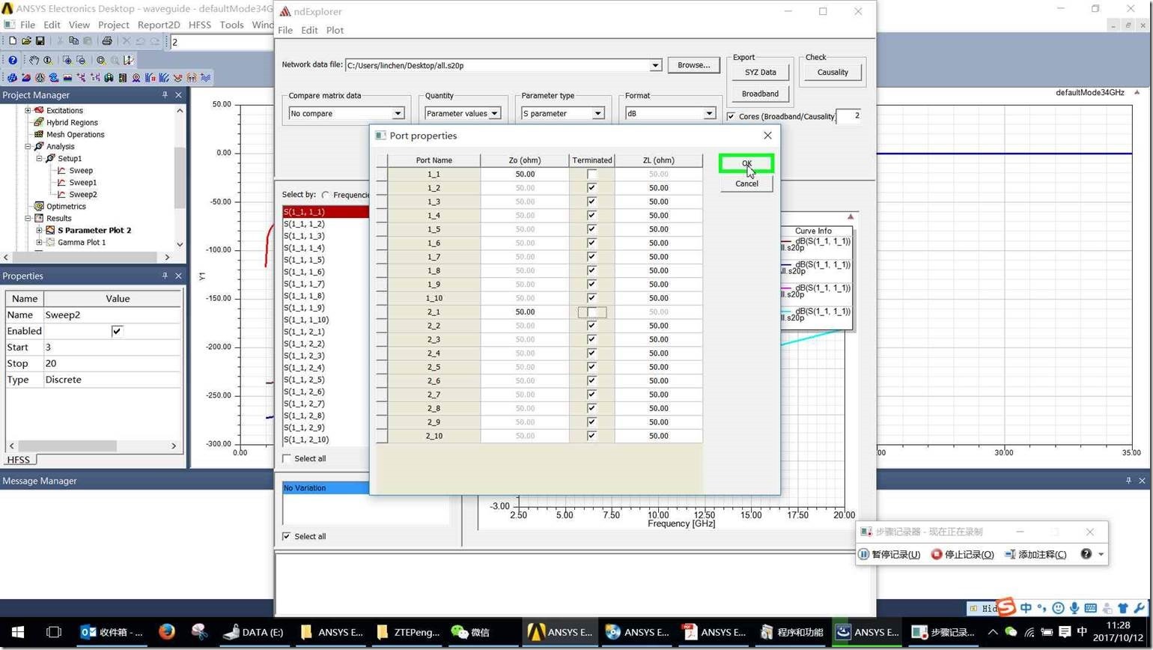The height and width of the screenshot is (650, 1153).
Task: Uncheck Terminated for port 1_2
Action: [x=592, y=188]
